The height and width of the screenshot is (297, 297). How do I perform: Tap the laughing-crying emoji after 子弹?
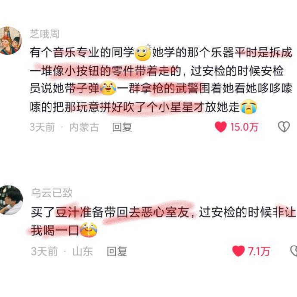(108, 88)
